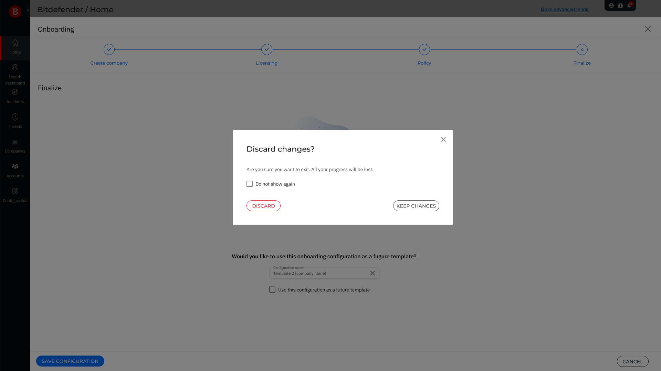Open the gift icon in top bar
Viewport: 661px width, 371px height.
(x=620, y=5)
